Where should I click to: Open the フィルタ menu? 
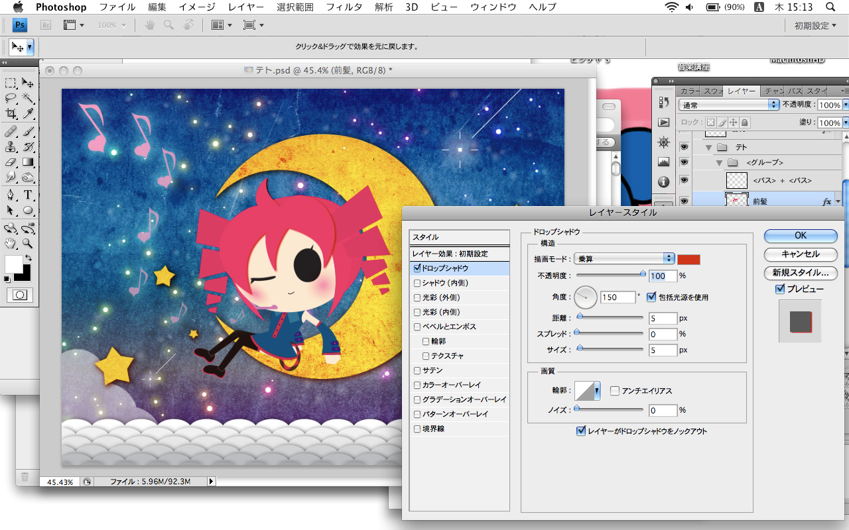344,7
